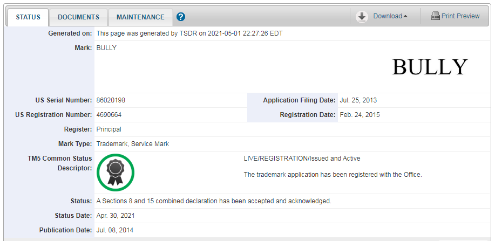Select the STATUS tab
The image size is (495, 241).
click(28, 17)
